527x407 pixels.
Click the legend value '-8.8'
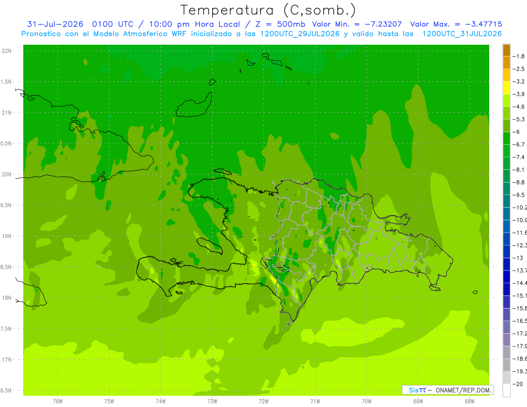(519, 182)
